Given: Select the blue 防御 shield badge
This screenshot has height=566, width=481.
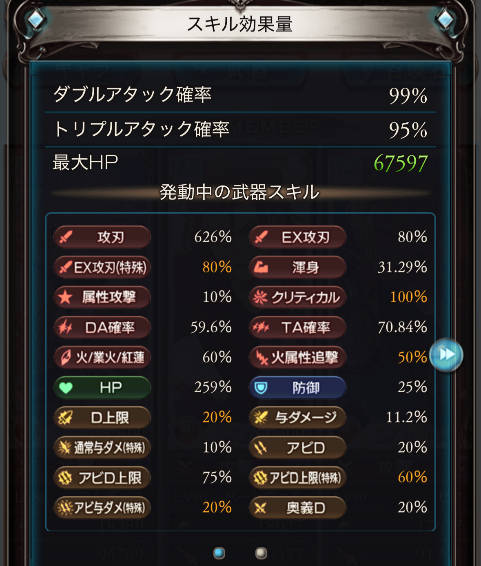Looking at the screenshot, I should (x=297, y=387).
